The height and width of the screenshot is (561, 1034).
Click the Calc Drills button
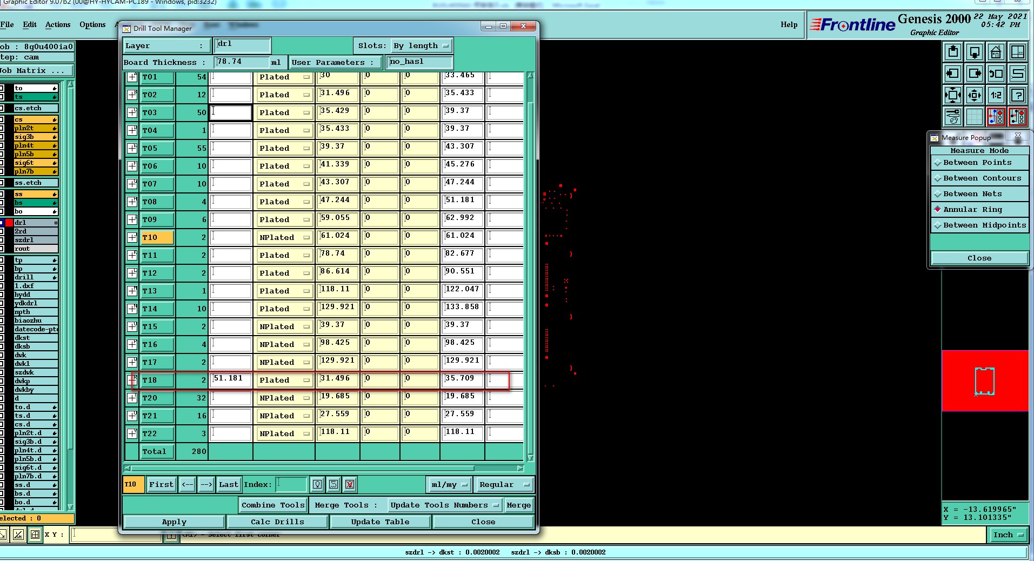point(277,522)
